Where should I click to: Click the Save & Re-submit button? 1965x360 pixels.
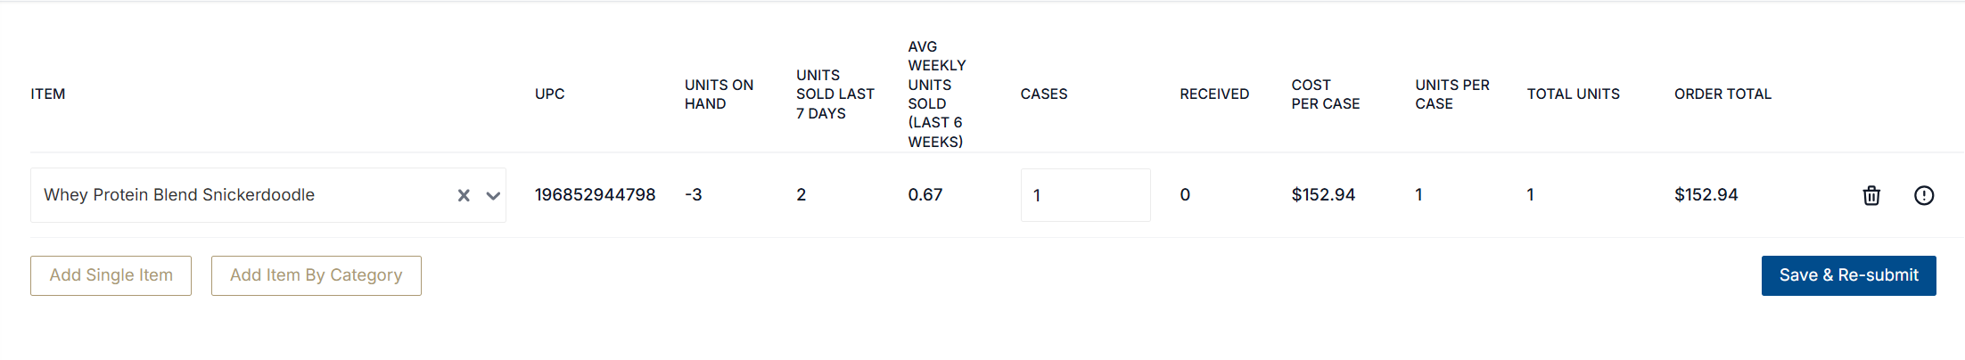[1848, 275]
